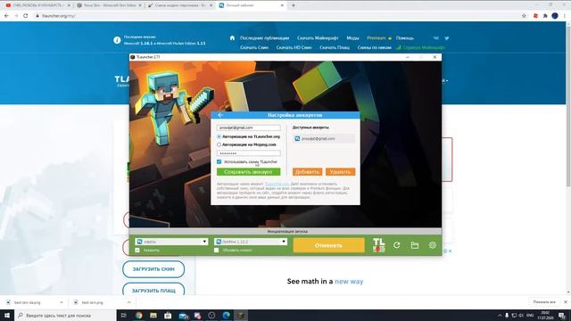Open the game folder icon in launcher
Viewport: 571px width, 321px height.
[x=414, y=245]
